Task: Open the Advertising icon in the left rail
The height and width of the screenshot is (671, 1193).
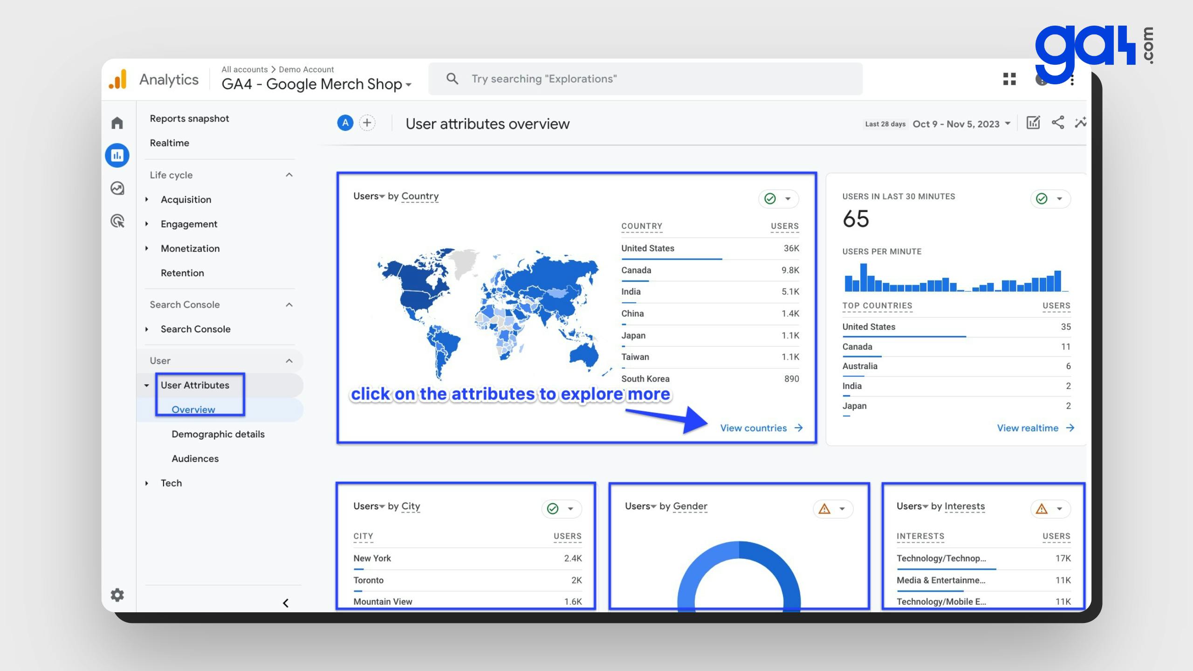Action: (117, 221)
